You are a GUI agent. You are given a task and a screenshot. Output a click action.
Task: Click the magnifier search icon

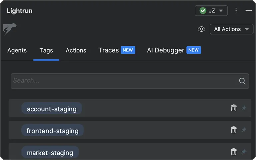242,81
